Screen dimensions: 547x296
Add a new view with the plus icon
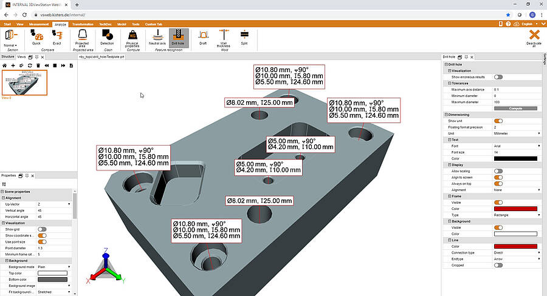click(x=13, y=66)
